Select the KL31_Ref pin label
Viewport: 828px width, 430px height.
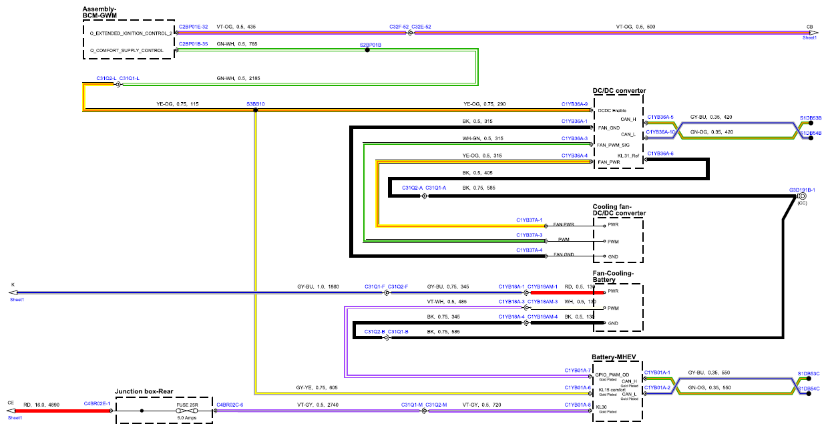click(x=629, y=154)
